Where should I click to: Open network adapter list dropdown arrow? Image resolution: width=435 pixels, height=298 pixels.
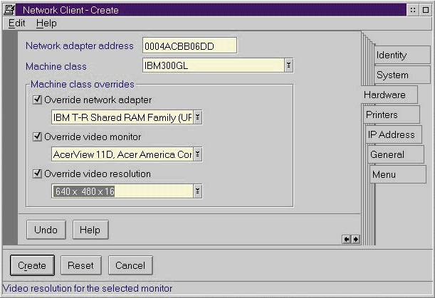[197, 117]
